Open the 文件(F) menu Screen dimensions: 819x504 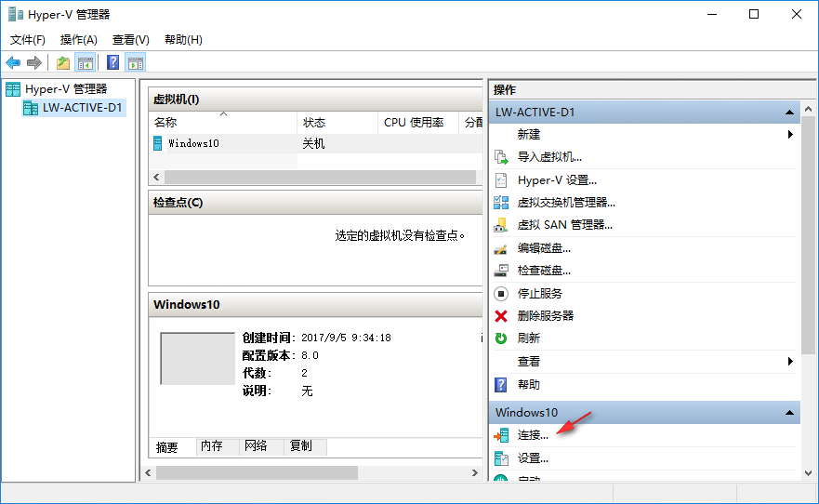pos(28,40)
